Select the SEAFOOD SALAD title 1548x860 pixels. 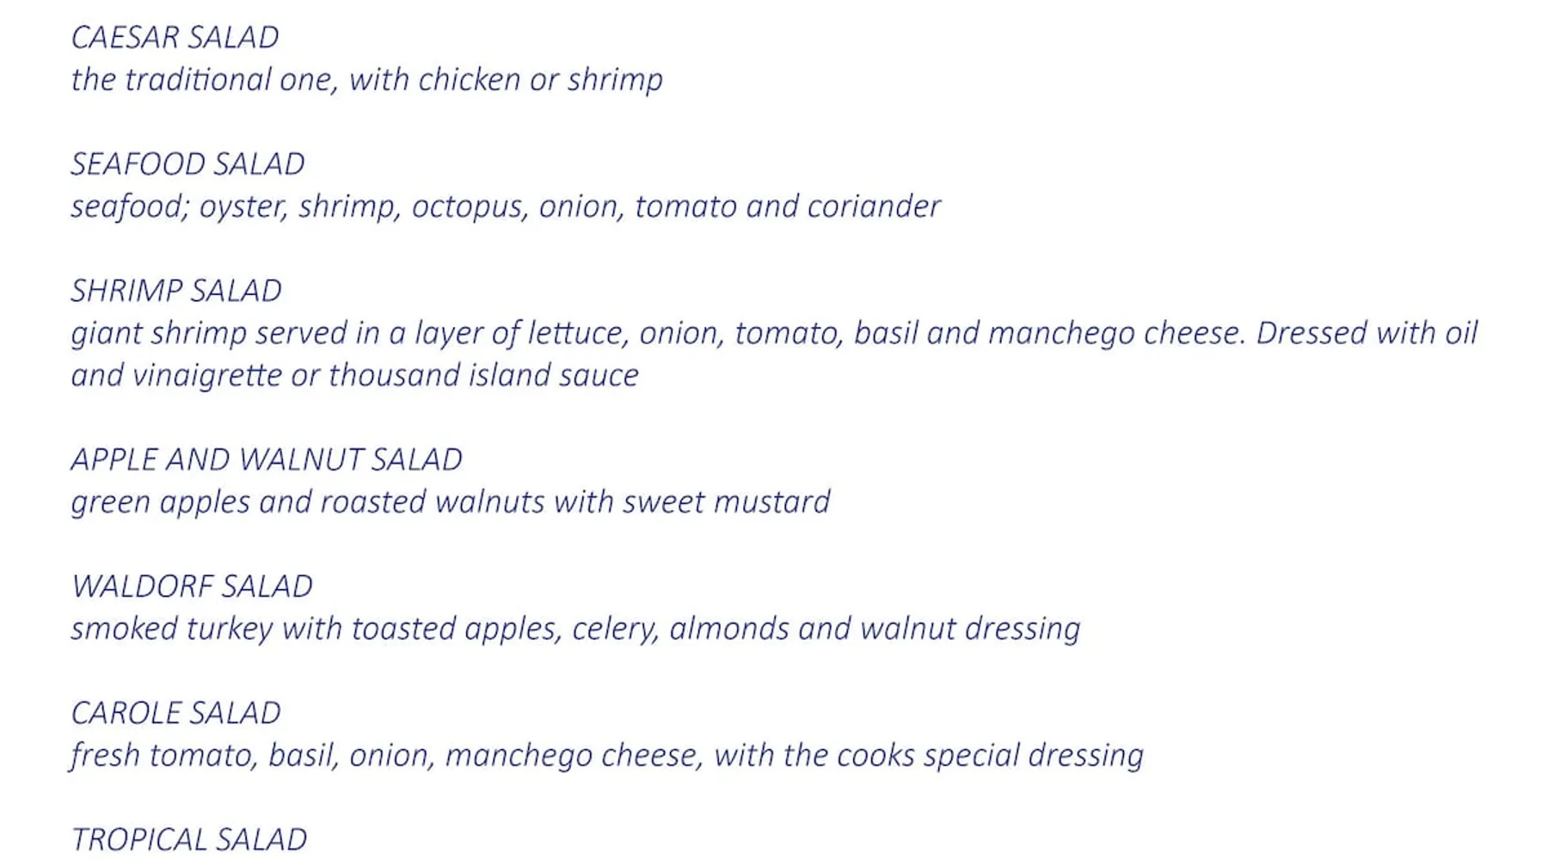[187, 164]
